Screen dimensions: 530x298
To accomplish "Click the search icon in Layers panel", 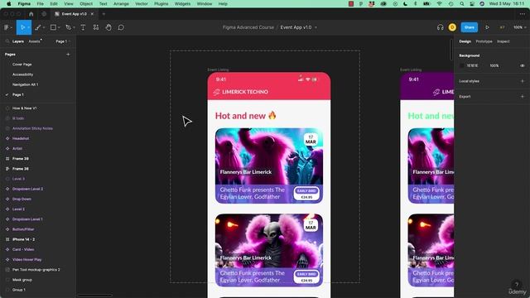I will coord(7,41).
